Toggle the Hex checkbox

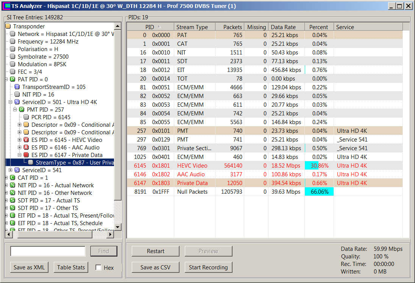click(x=98, y=267)
